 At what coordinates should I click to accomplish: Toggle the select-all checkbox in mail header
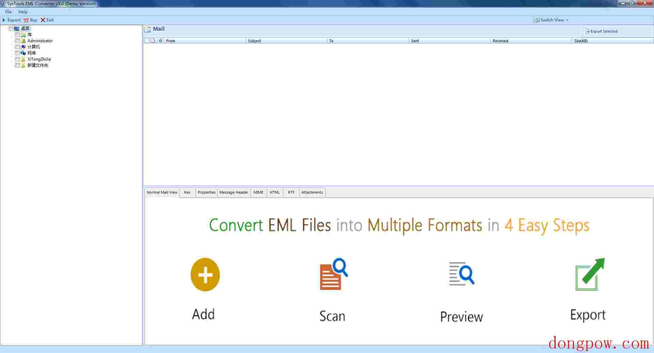pos(147,41)
